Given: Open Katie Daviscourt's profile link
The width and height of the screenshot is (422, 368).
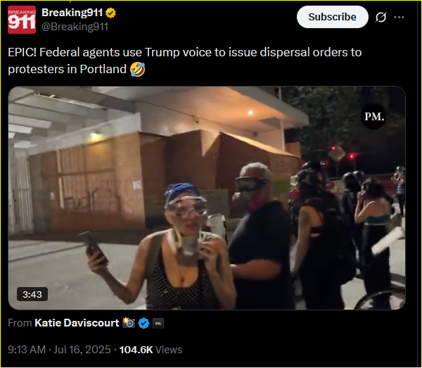Looking at the screenshot, I should click(77, 323).
